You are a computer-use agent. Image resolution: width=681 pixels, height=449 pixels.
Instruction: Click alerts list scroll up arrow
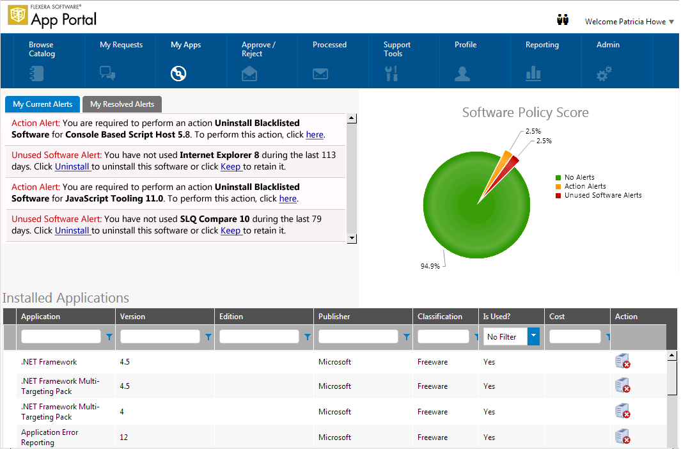(352, 118)
